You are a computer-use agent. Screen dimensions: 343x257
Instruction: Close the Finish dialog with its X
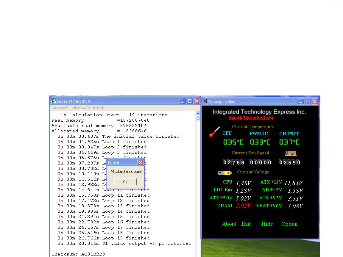(x=141, y=162)
